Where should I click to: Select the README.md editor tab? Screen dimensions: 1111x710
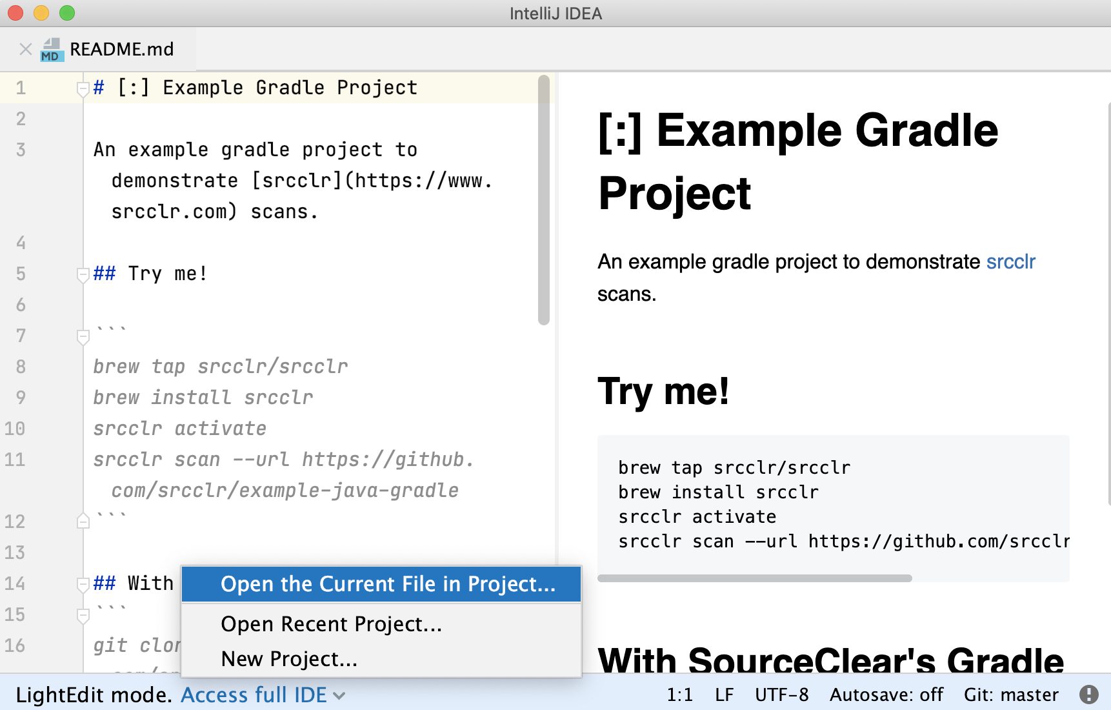coord(121,48)
